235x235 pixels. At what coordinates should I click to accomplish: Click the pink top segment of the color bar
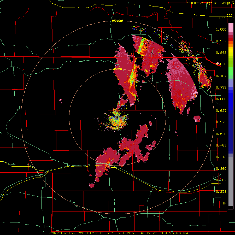[231, 28]
